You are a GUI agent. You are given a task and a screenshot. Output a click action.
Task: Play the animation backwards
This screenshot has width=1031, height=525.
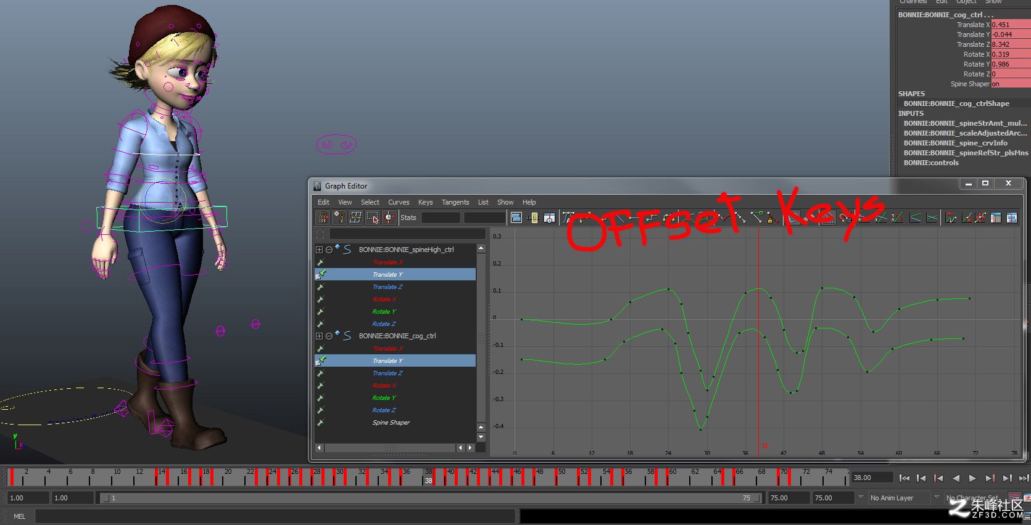[956, 478]
